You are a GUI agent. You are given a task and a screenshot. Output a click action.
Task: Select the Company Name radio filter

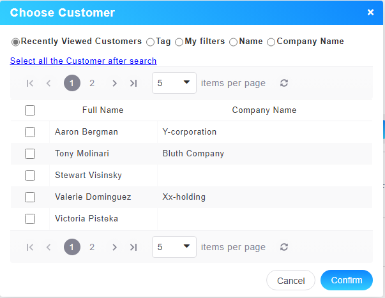271,42
